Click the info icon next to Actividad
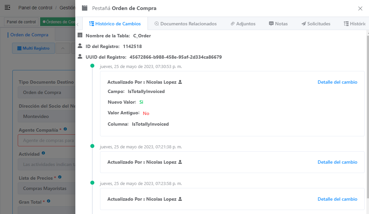This screenshot has width=369, height=214. click(43, 153)
